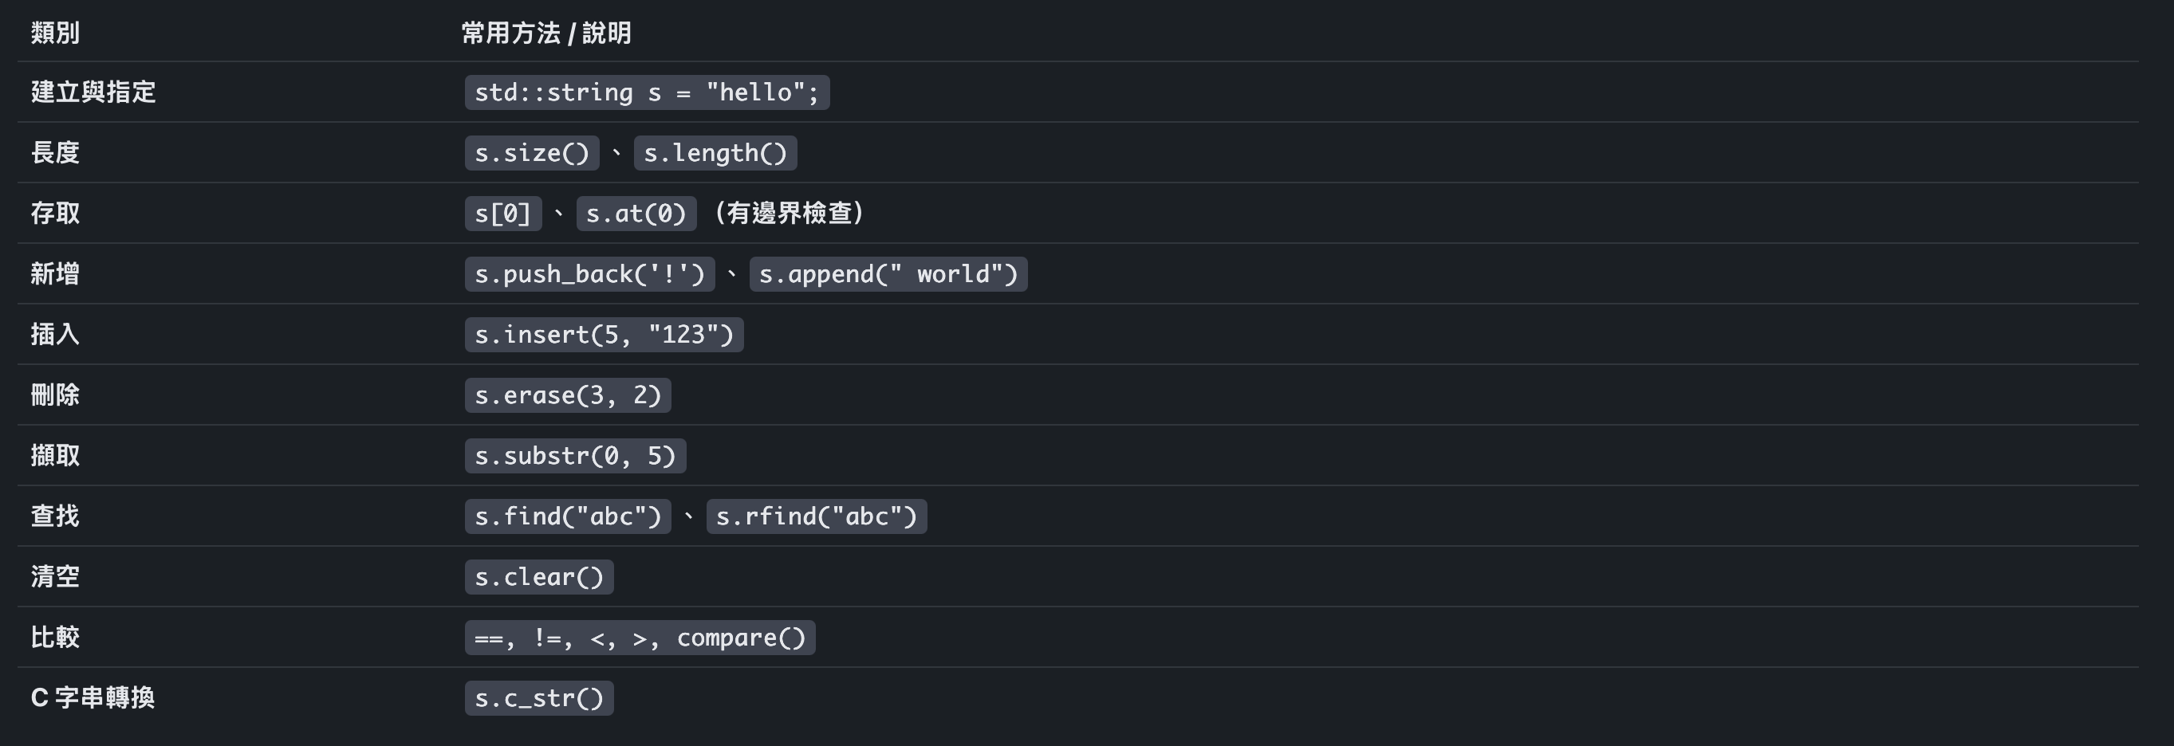2174x746 pixels.
Task: Select the s.size() code snippet
Action: pyautogui.click(x=532, y=153)
